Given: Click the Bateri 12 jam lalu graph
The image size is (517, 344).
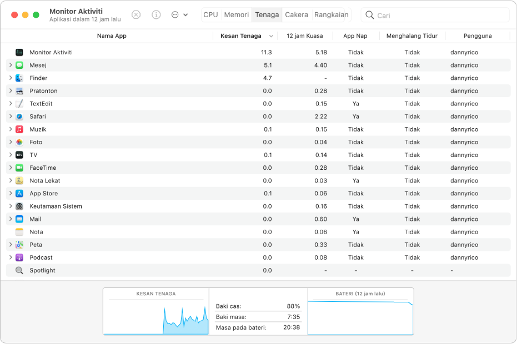Looking at the screenshot, I should [360, 312].
